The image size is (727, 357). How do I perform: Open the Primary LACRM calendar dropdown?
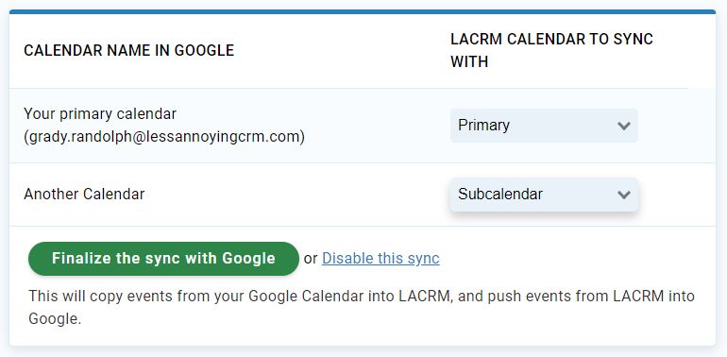pos(544,126)
